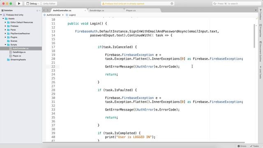Image resolution: width=263 pixels, height=148 pixels.
Task: Click the Solution pad header icon
Action: pyautogui.click(x=2, y=10)
